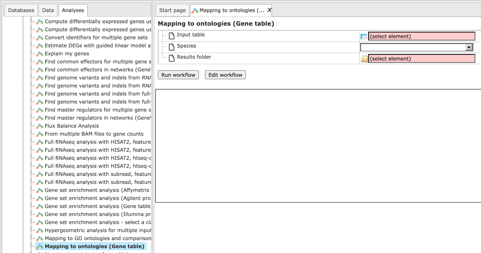Click the Input table selection icon
Screen dimensions: 481x253
[x=363, y=37]
